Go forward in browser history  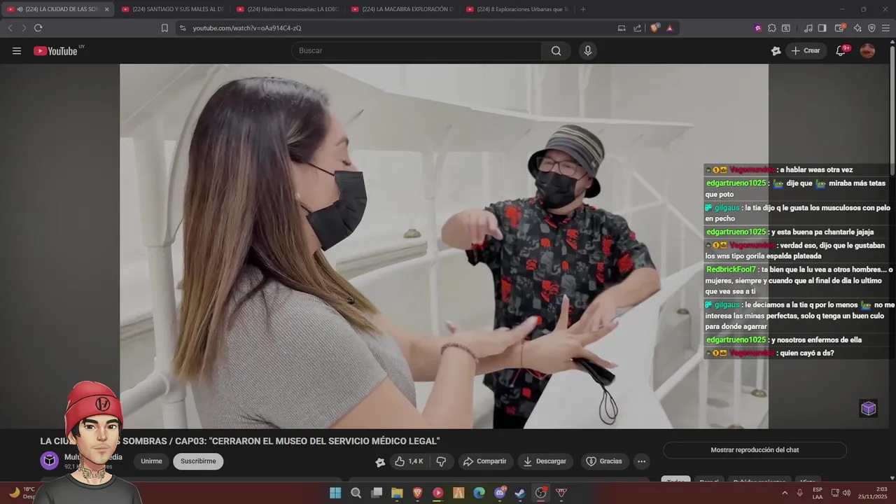pos(24,28)
